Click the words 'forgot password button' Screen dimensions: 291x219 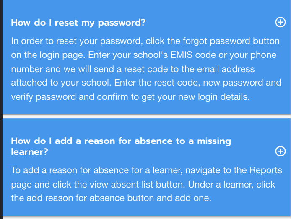[x=233, y=42]
